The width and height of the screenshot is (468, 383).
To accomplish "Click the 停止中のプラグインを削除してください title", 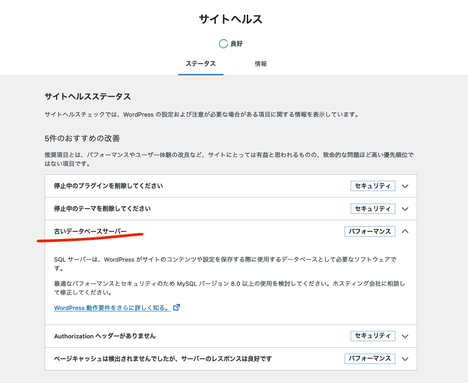I will [109, 186].
